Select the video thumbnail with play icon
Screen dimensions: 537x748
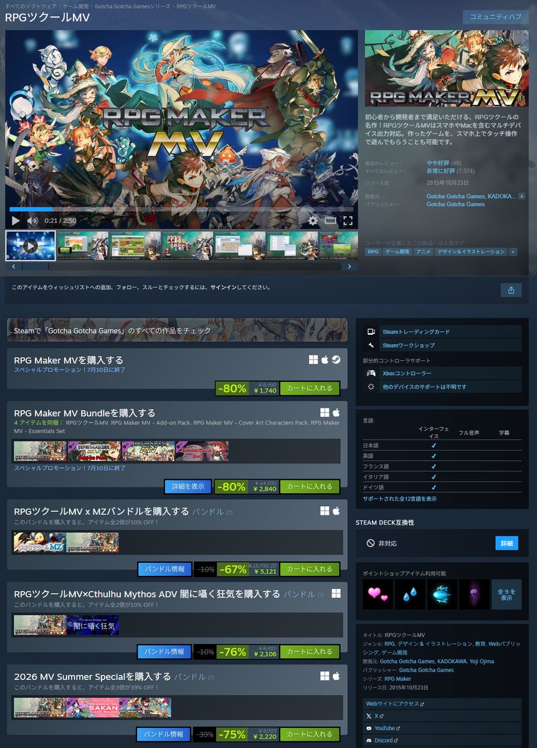pyautogui.click(x=31, y=246)
